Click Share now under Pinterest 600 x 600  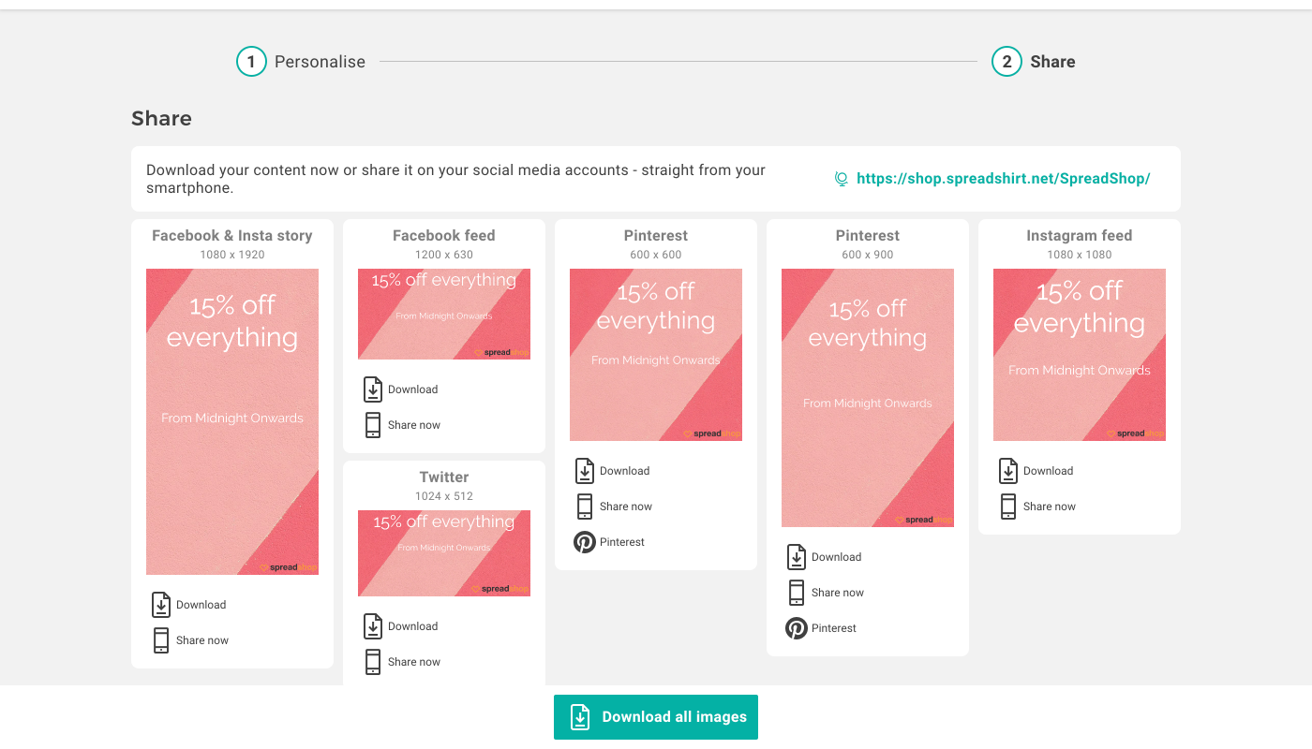tap(626, 507)
